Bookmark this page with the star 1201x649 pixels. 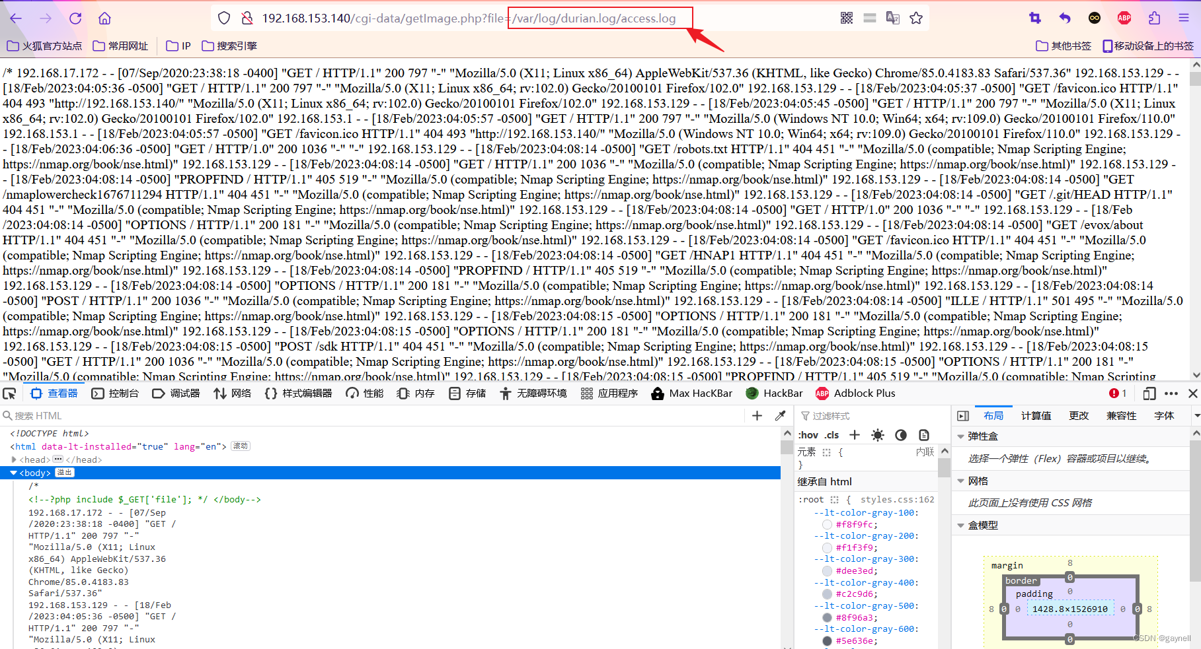(x=916, y=18)
